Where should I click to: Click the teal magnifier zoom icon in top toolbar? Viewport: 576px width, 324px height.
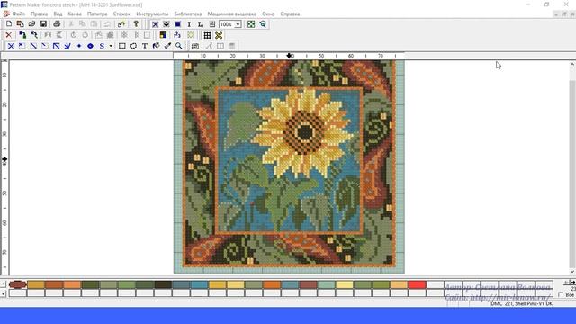coord(263,24)
